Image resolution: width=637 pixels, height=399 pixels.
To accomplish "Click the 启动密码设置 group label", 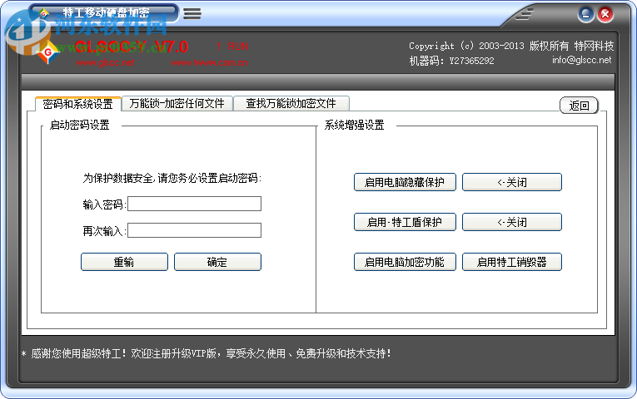I will point(80,125).
